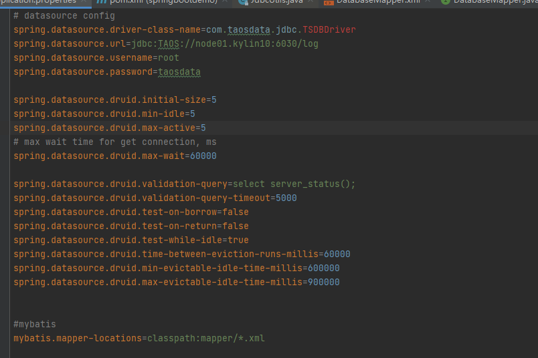Place cursor on the driver-class-name property line
538x358 pixels.
pos(185,30)
